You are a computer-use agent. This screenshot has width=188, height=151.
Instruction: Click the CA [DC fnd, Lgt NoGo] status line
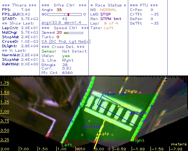click(66, 42)
